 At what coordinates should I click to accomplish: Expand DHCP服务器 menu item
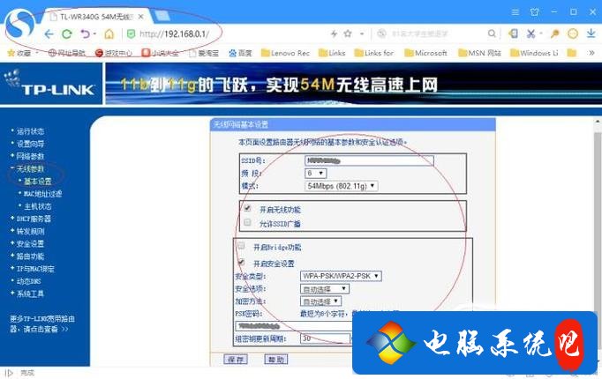click(34, 219)
